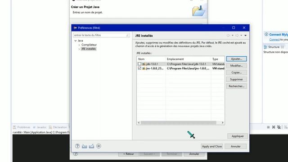The image size is (288, 162).
Task: Click the remove all launches double-X icon
Action: click(279, 127)
